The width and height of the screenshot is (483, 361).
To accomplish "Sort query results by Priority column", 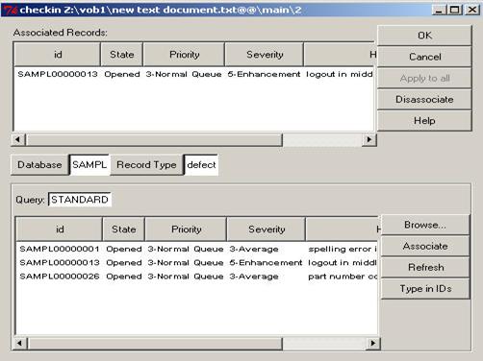I will [x=186, y=229].
